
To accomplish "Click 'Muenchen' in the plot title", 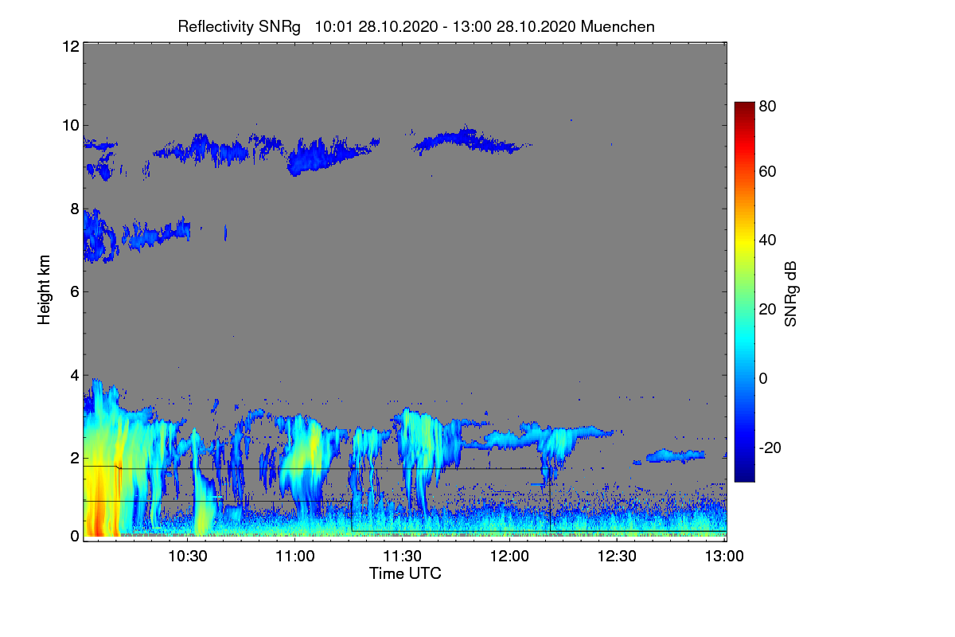I will coord(618,26).
